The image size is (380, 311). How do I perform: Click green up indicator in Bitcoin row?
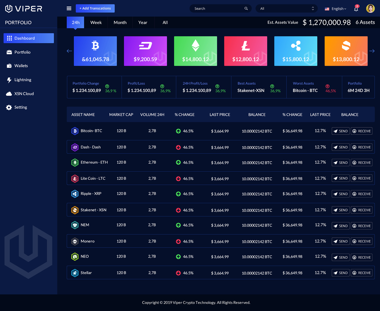point(178,131)
